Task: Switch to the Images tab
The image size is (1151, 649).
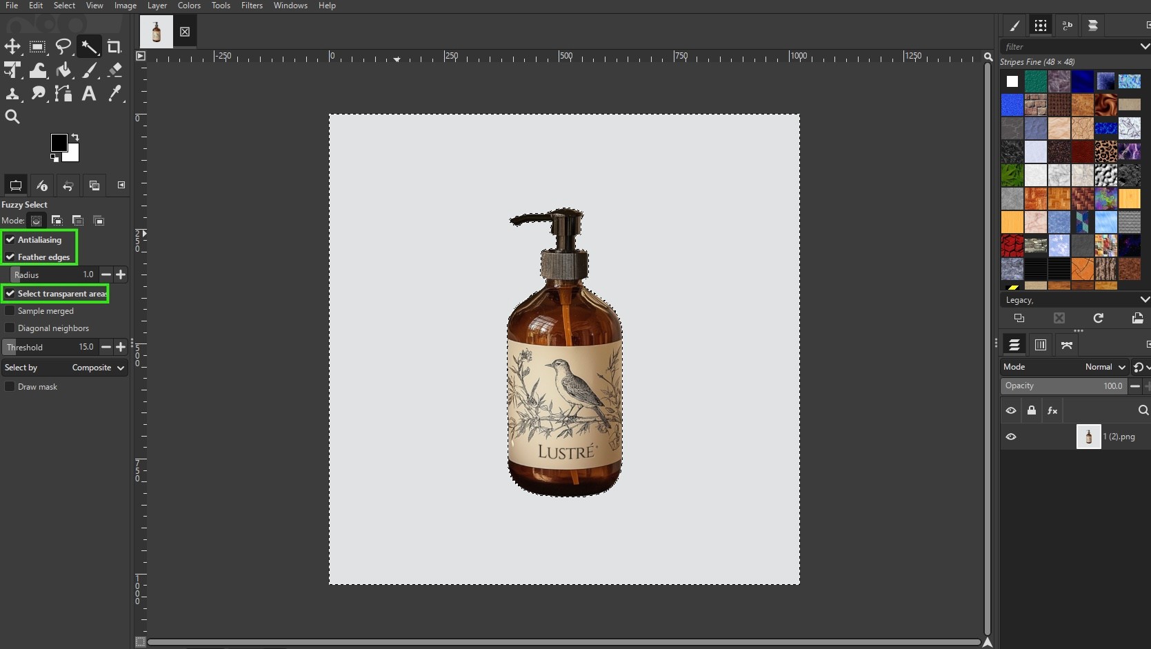Action: [x=94, y=185]
